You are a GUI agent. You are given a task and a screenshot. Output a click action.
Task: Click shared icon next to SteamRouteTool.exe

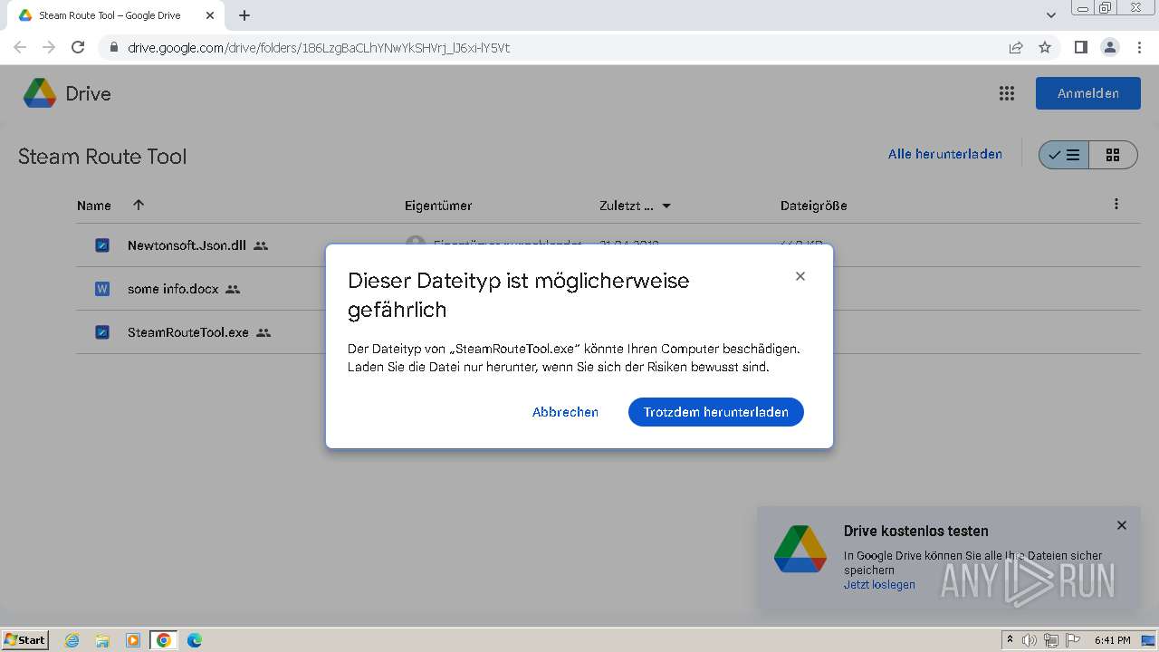[263, 332]
